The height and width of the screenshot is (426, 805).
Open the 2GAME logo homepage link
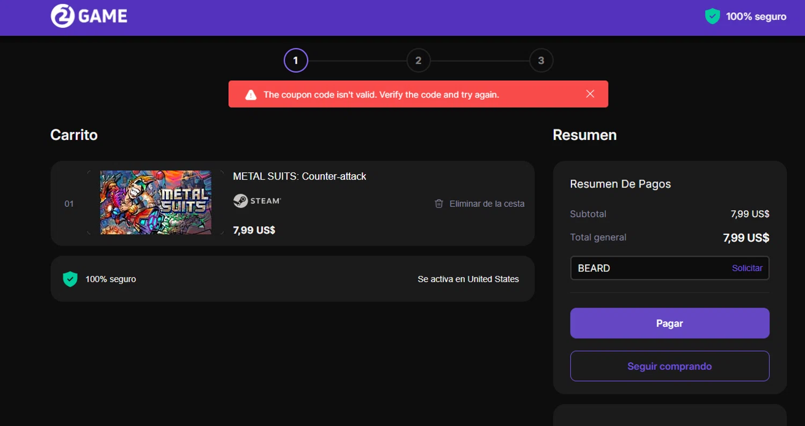(x=89, y=16)
